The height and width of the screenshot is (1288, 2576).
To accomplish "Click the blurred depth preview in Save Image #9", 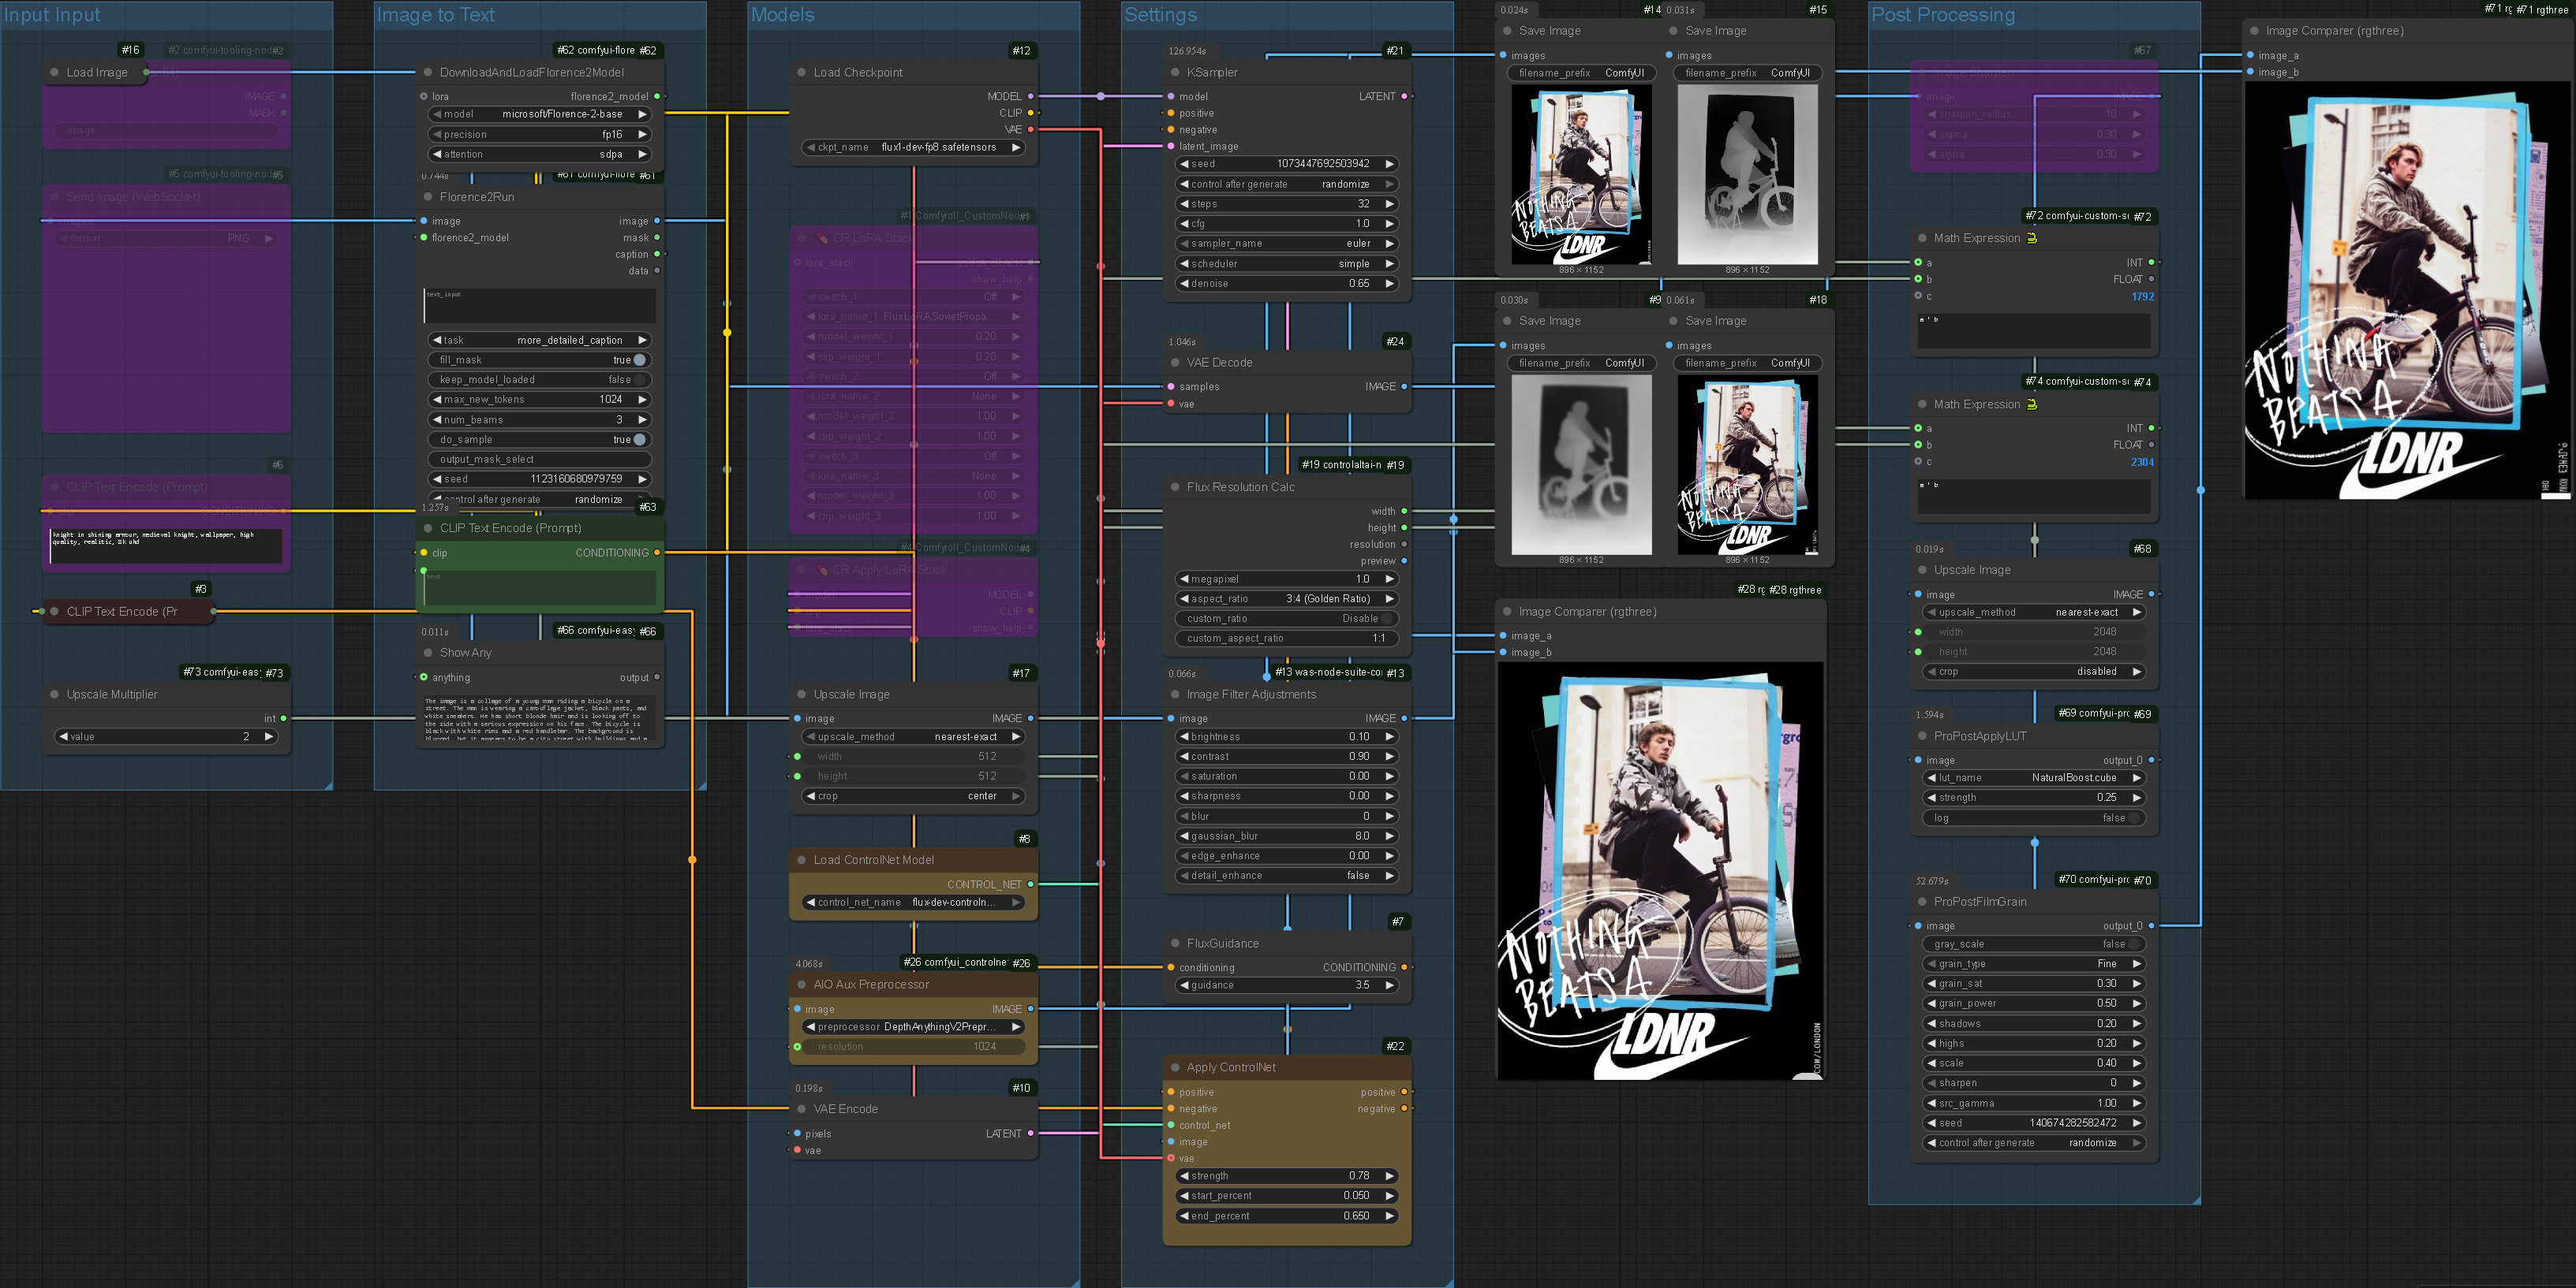I will (1581, 464).
